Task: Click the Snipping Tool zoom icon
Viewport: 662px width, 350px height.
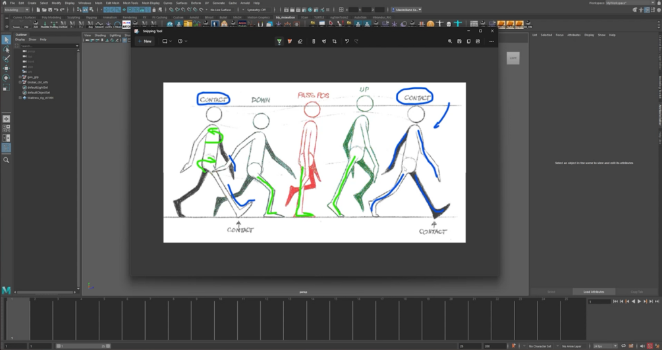Action: tap(450, 41)
